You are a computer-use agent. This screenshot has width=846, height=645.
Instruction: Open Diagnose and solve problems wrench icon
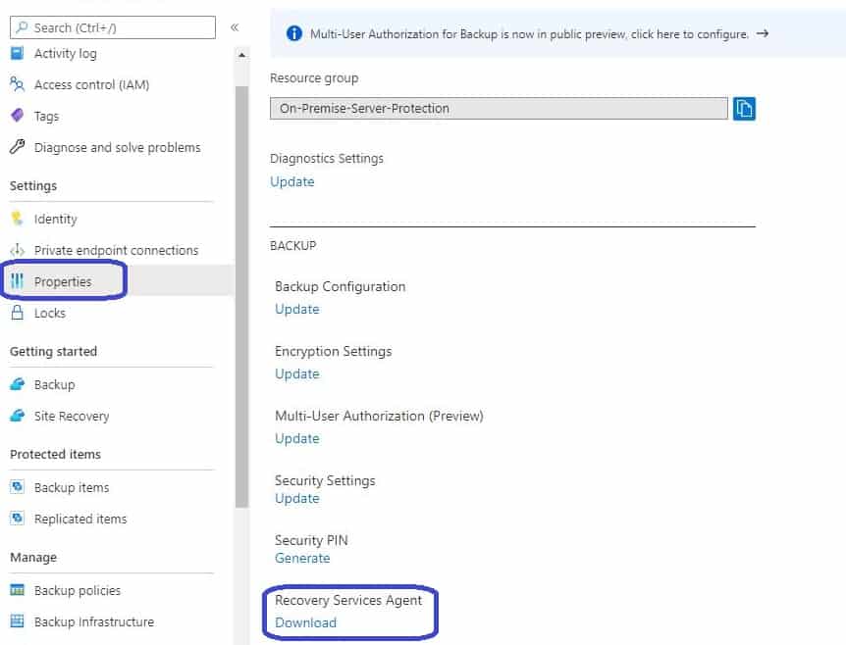(18, 147)
